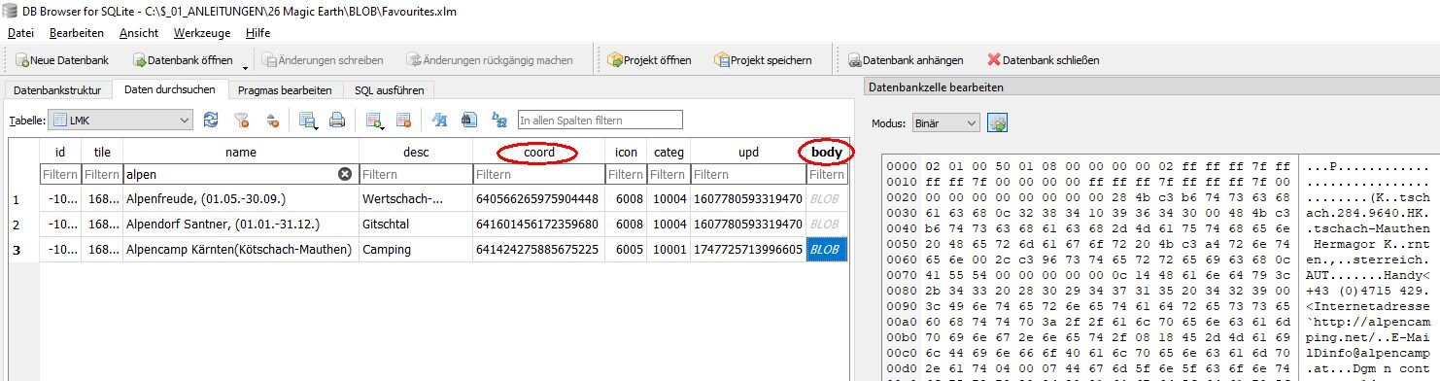Open the Werkzeuge menu
The width and height of the screenshot is (1440, 381).
202,32
